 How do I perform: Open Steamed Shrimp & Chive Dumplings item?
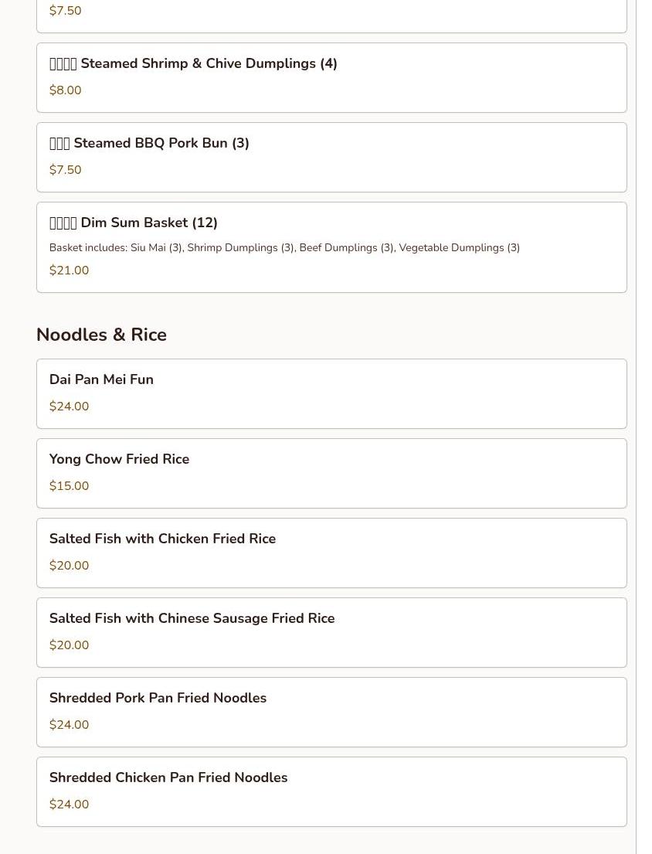(331, 77)
